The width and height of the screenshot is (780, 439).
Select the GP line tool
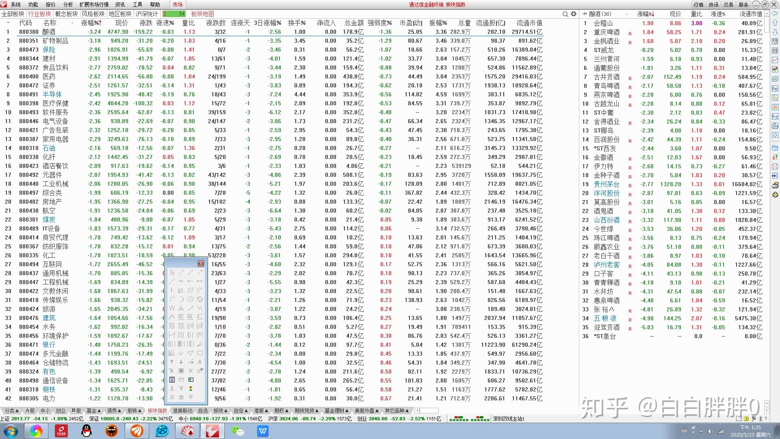click(181, 317)
